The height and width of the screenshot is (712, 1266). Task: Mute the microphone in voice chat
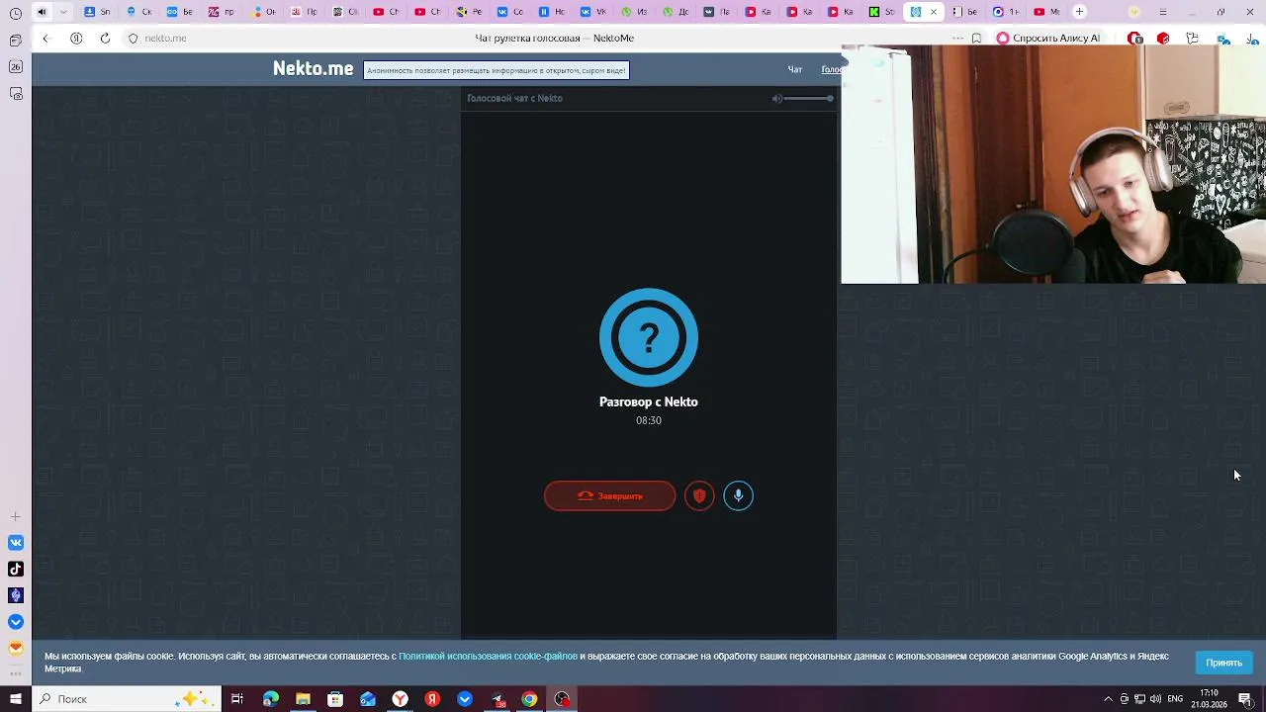[738, 495]
